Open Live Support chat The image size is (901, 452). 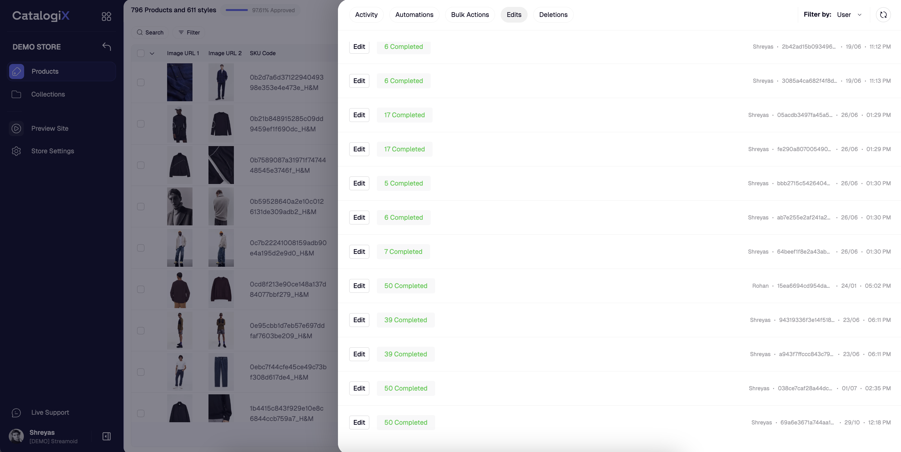(50, 413)
